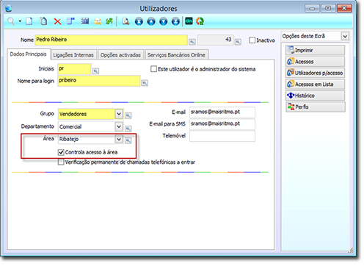Click the Acessos button

315,62
